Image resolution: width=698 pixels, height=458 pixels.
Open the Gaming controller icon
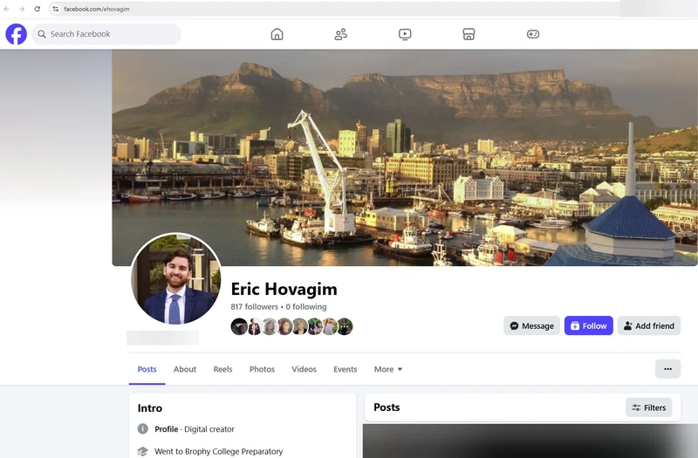coord(532,34)
